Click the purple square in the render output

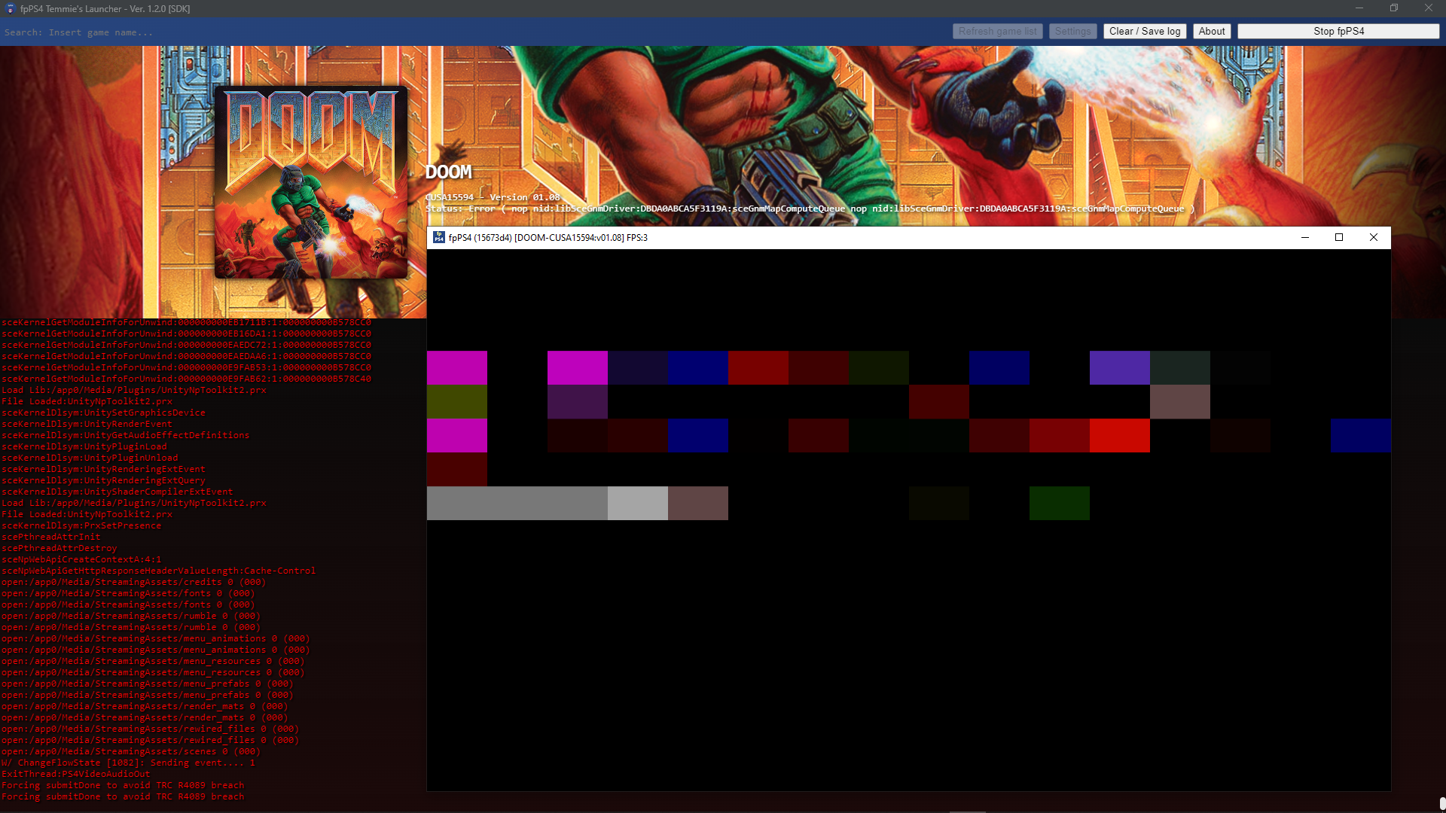(1120, 368)
